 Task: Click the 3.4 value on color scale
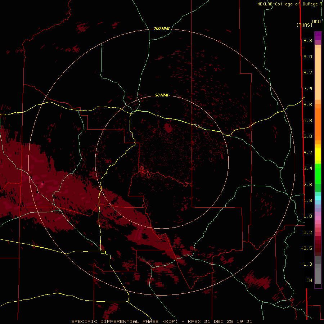click(x=308, y=168)
